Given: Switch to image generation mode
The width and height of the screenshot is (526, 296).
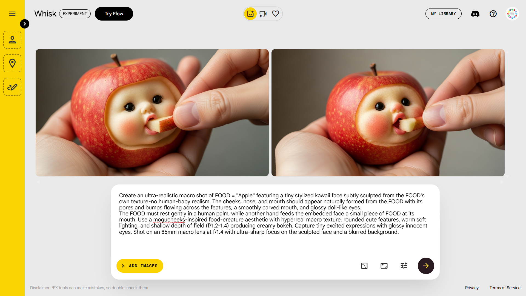Looking at the screenshot, I should [250, 14].
